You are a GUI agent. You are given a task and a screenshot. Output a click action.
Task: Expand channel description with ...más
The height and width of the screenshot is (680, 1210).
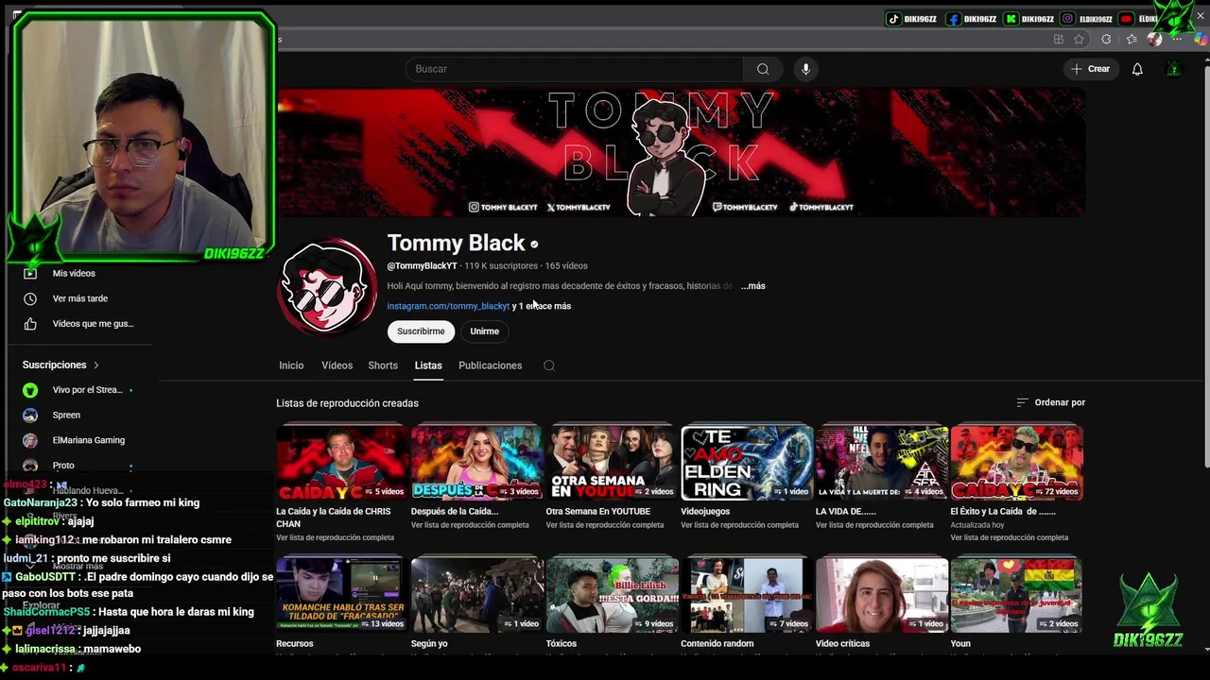pos(752,285)
